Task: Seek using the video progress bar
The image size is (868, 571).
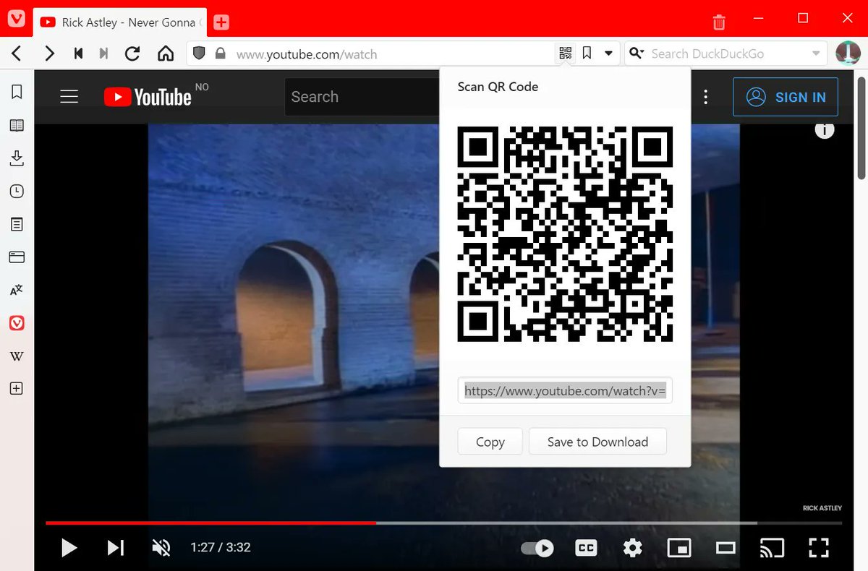Action: pos(443,523)
